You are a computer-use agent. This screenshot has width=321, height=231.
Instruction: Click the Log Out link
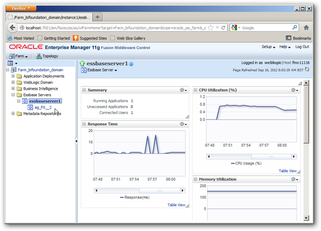pos(302,47)
